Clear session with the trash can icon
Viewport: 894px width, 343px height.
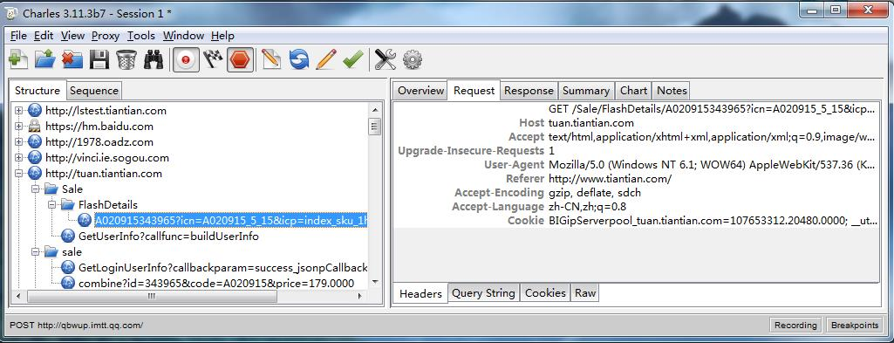(126, 59)
